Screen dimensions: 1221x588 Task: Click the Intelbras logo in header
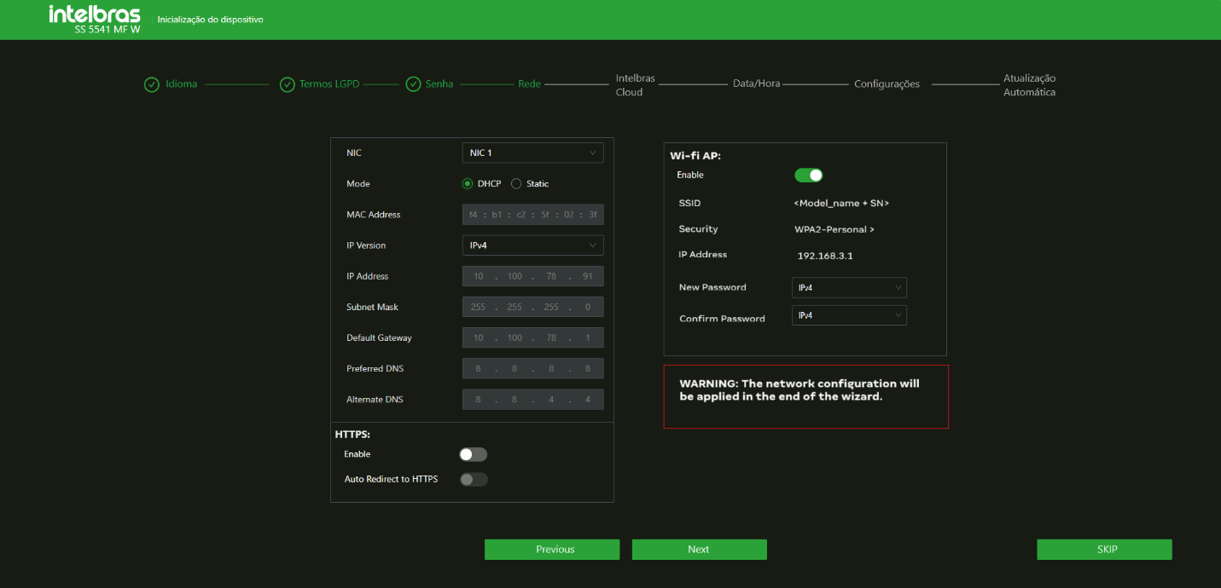pyautogui.click(x=95, y=19)
